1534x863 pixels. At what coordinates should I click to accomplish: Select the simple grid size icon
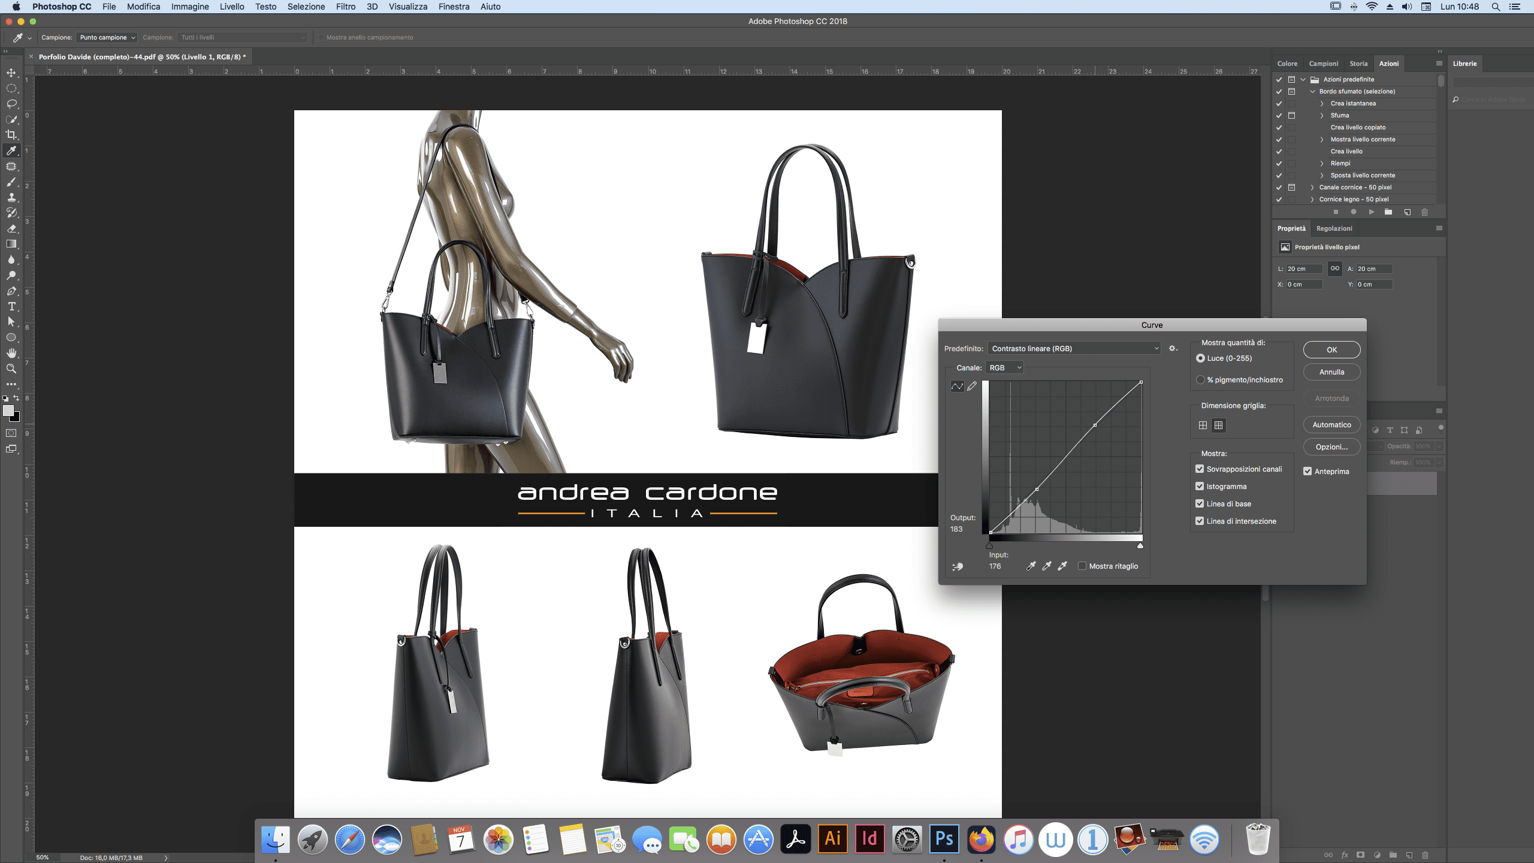point(1203,425)
